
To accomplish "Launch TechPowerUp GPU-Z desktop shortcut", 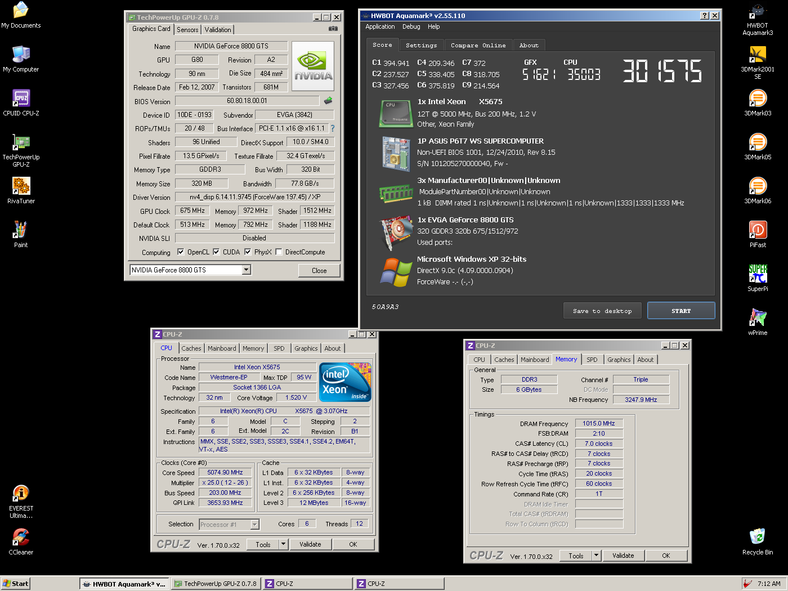I will click(21, 150).
